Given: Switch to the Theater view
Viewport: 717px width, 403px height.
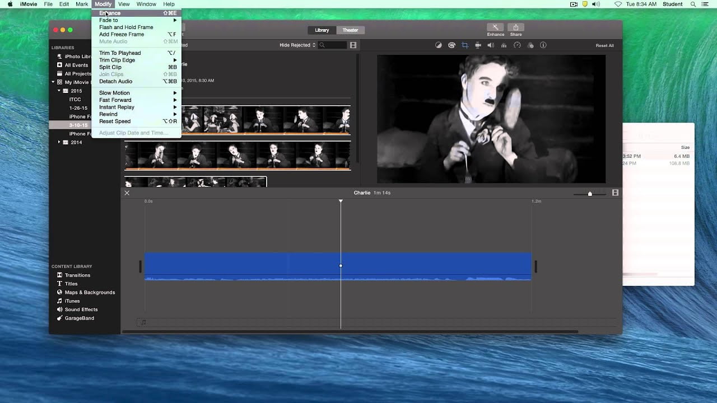Looking at the screenshot, I should pos(350,30).
